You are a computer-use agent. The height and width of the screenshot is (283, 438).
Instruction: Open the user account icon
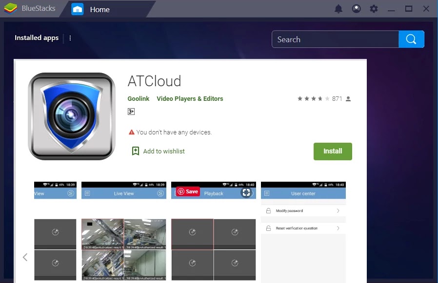coord(356,9)
